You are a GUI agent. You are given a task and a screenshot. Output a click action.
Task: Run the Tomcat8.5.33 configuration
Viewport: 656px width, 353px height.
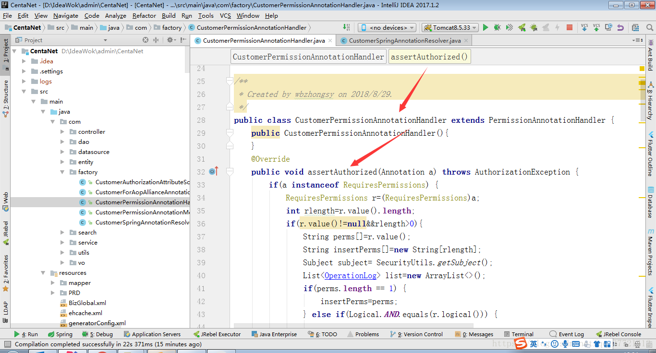pyautogui.click(x=486, y=28)
